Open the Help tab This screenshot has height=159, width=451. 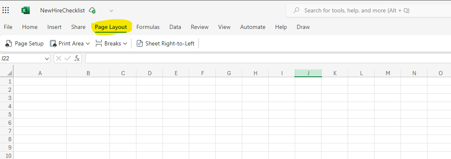pyautogui.click(x=281, y=27)
